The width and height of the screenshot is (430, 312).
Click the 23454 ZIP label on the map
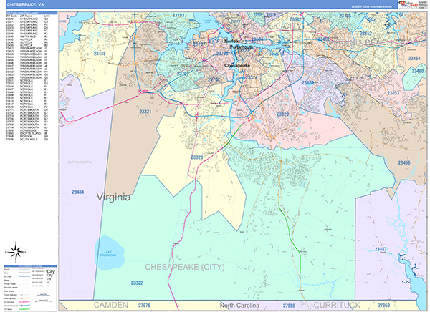coord(414,59)
